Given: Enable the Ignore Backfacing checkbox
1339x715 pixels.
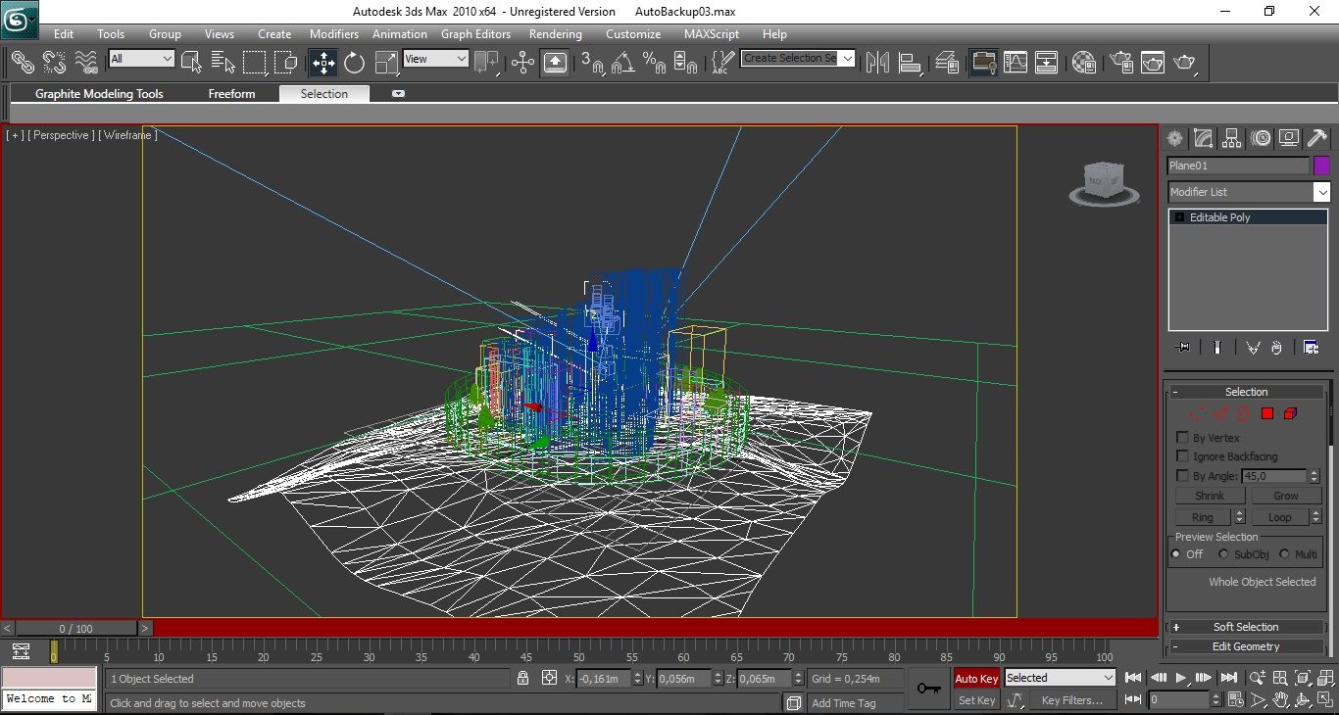Looking at the screenshot, I should (1182, 456).
